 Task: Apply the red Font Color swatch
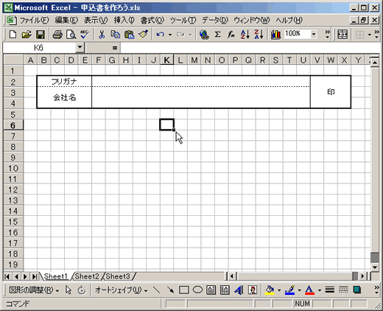point(309,290)
